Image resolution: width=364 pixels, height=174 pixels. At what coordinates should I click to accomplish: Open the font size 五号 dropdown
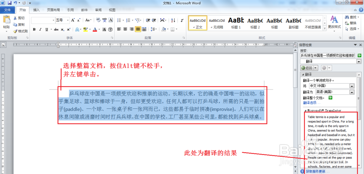pos(68,20)
